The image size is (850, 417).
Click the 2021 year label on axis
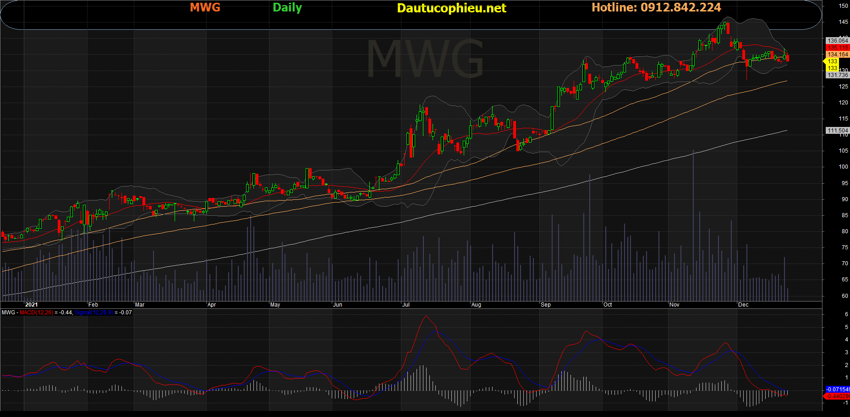[31, 305]
